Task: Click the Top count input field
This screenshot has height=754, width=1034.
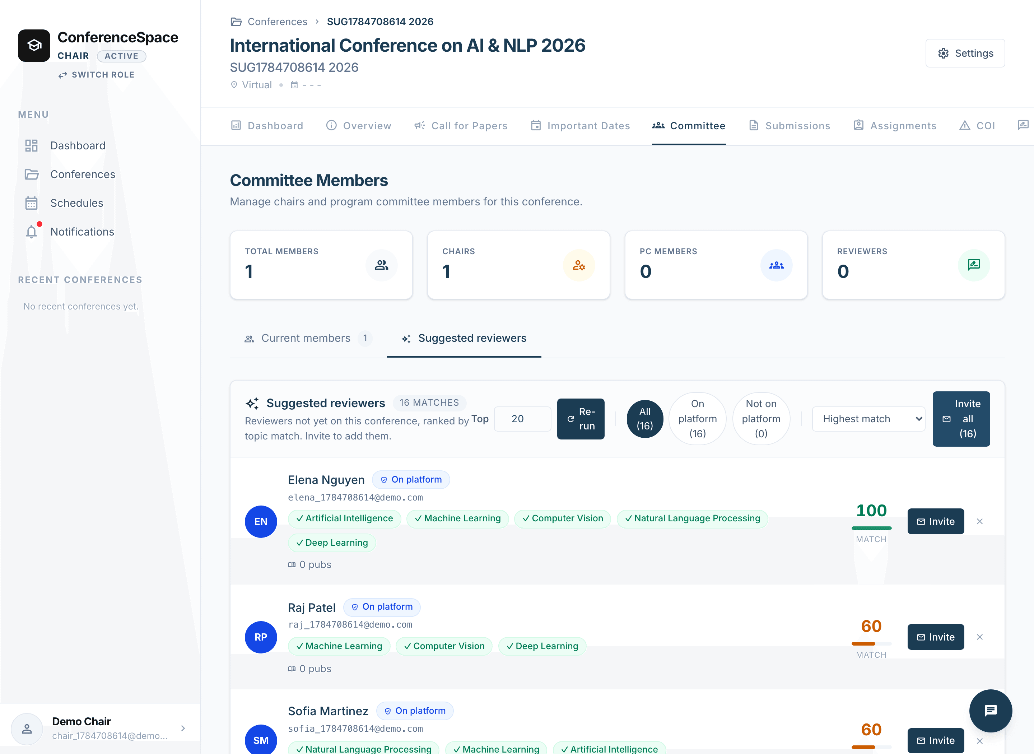Action: [x=522, y=419]
